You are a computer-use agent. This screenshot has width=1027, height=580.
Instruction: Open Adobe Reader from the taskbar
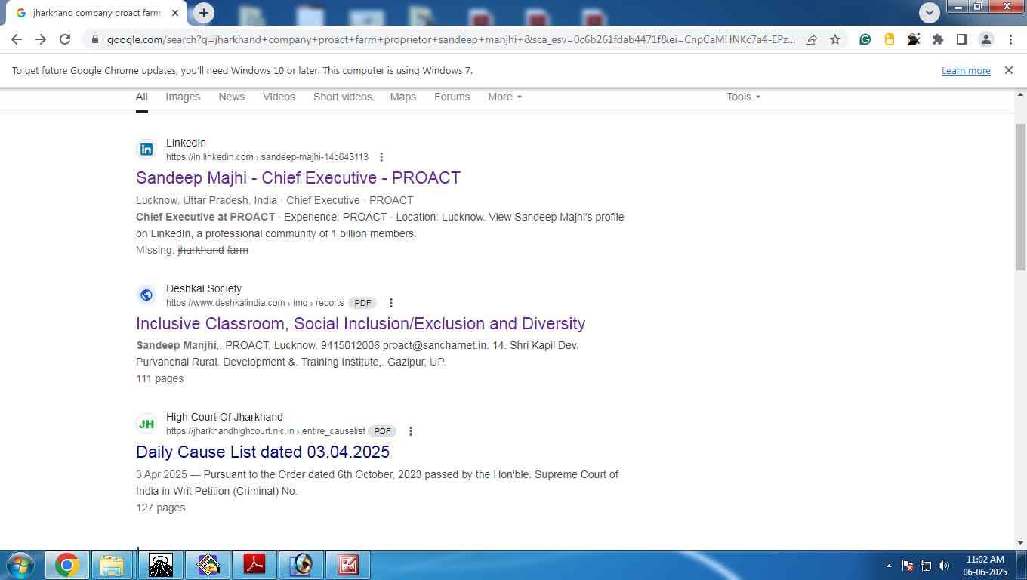[x=254, y=565]
